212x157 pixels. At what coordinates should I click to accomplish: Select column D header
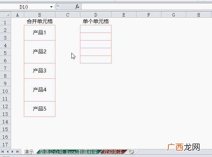96,15
